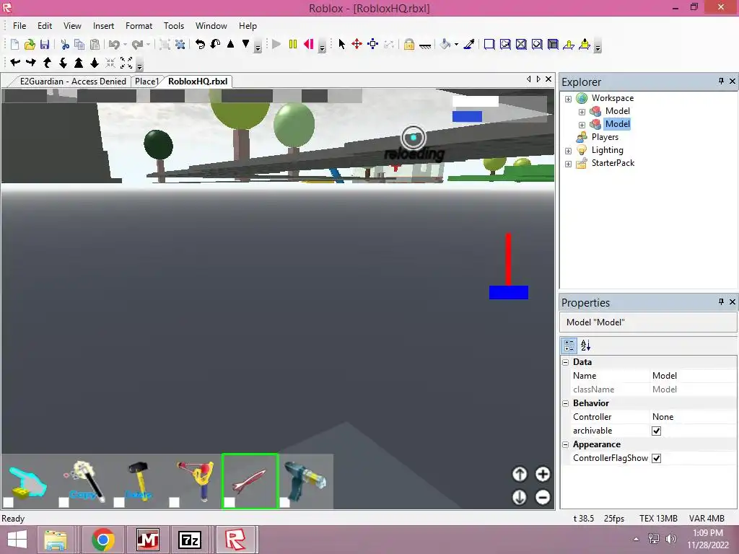Select the Game tool hand with brick
This screenshot has height=554, width=739.
point(28,481)
